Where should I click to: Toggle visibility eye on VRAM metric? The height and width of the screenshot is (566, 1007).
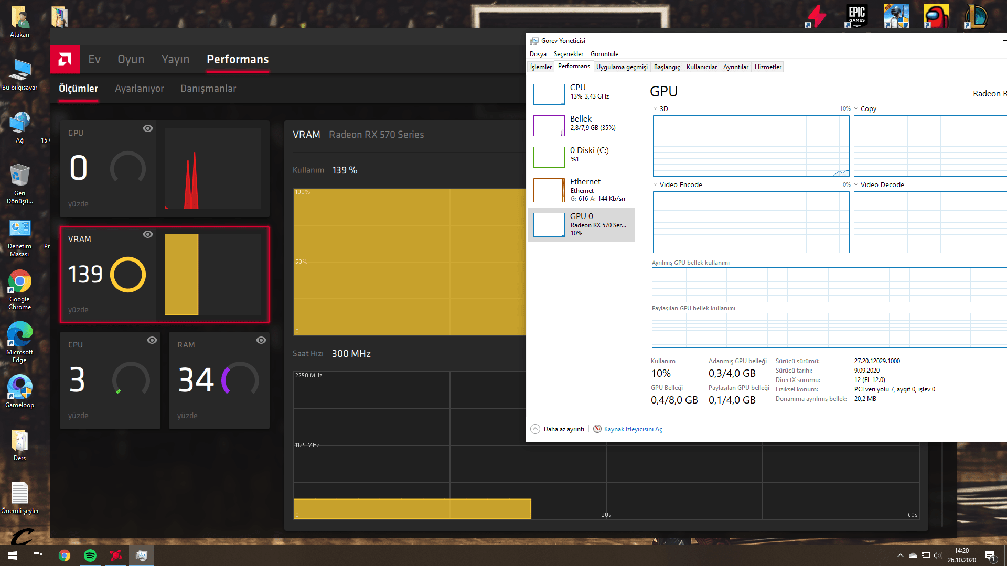click(x=148, y=234)
